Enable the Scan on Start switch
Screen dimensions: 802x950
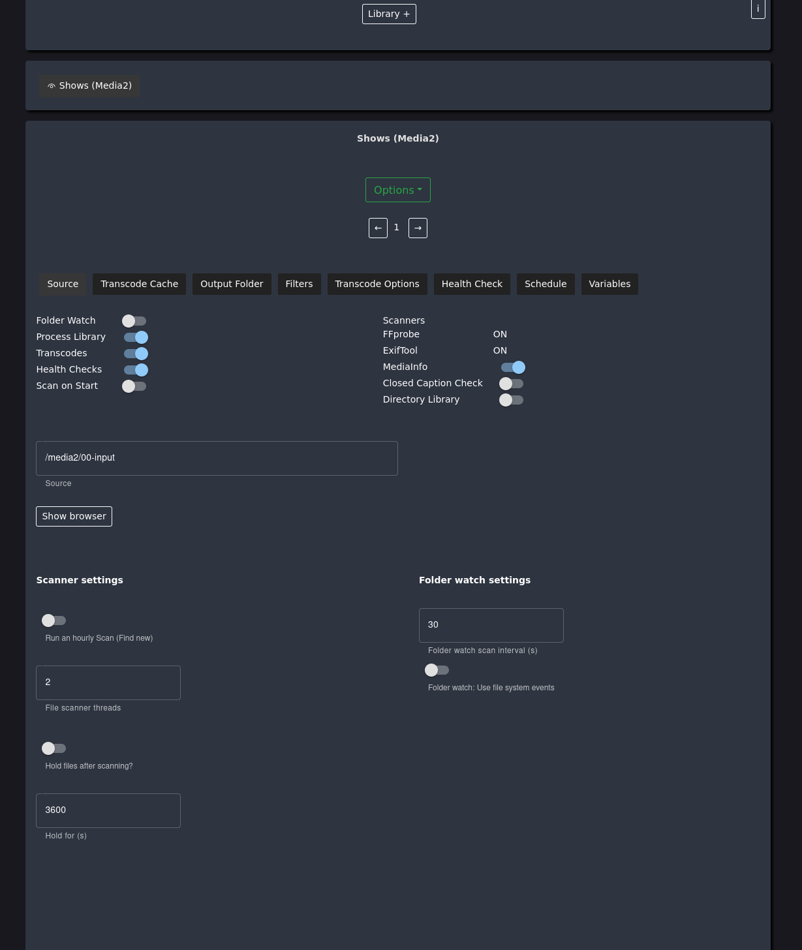coord(134,386)
